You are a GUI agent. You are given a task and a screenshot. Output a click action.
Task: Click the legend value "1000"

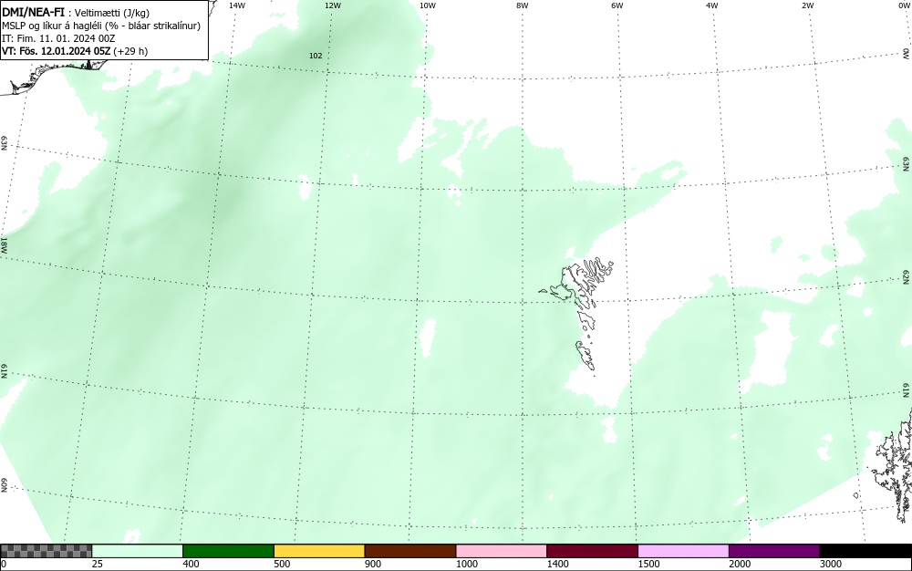466,564
